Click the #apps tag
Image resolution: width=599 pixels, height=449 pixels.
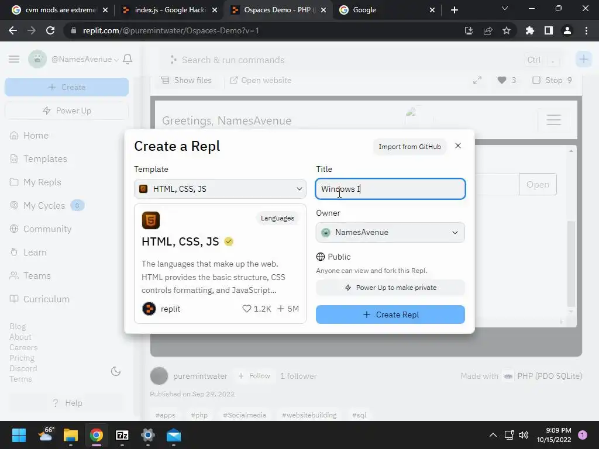(165, 415)
